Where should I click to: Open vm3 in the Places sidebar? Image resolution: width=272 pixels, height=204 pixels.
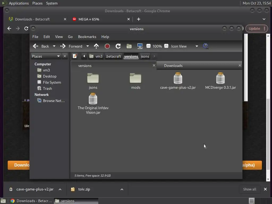coord(46,70)
